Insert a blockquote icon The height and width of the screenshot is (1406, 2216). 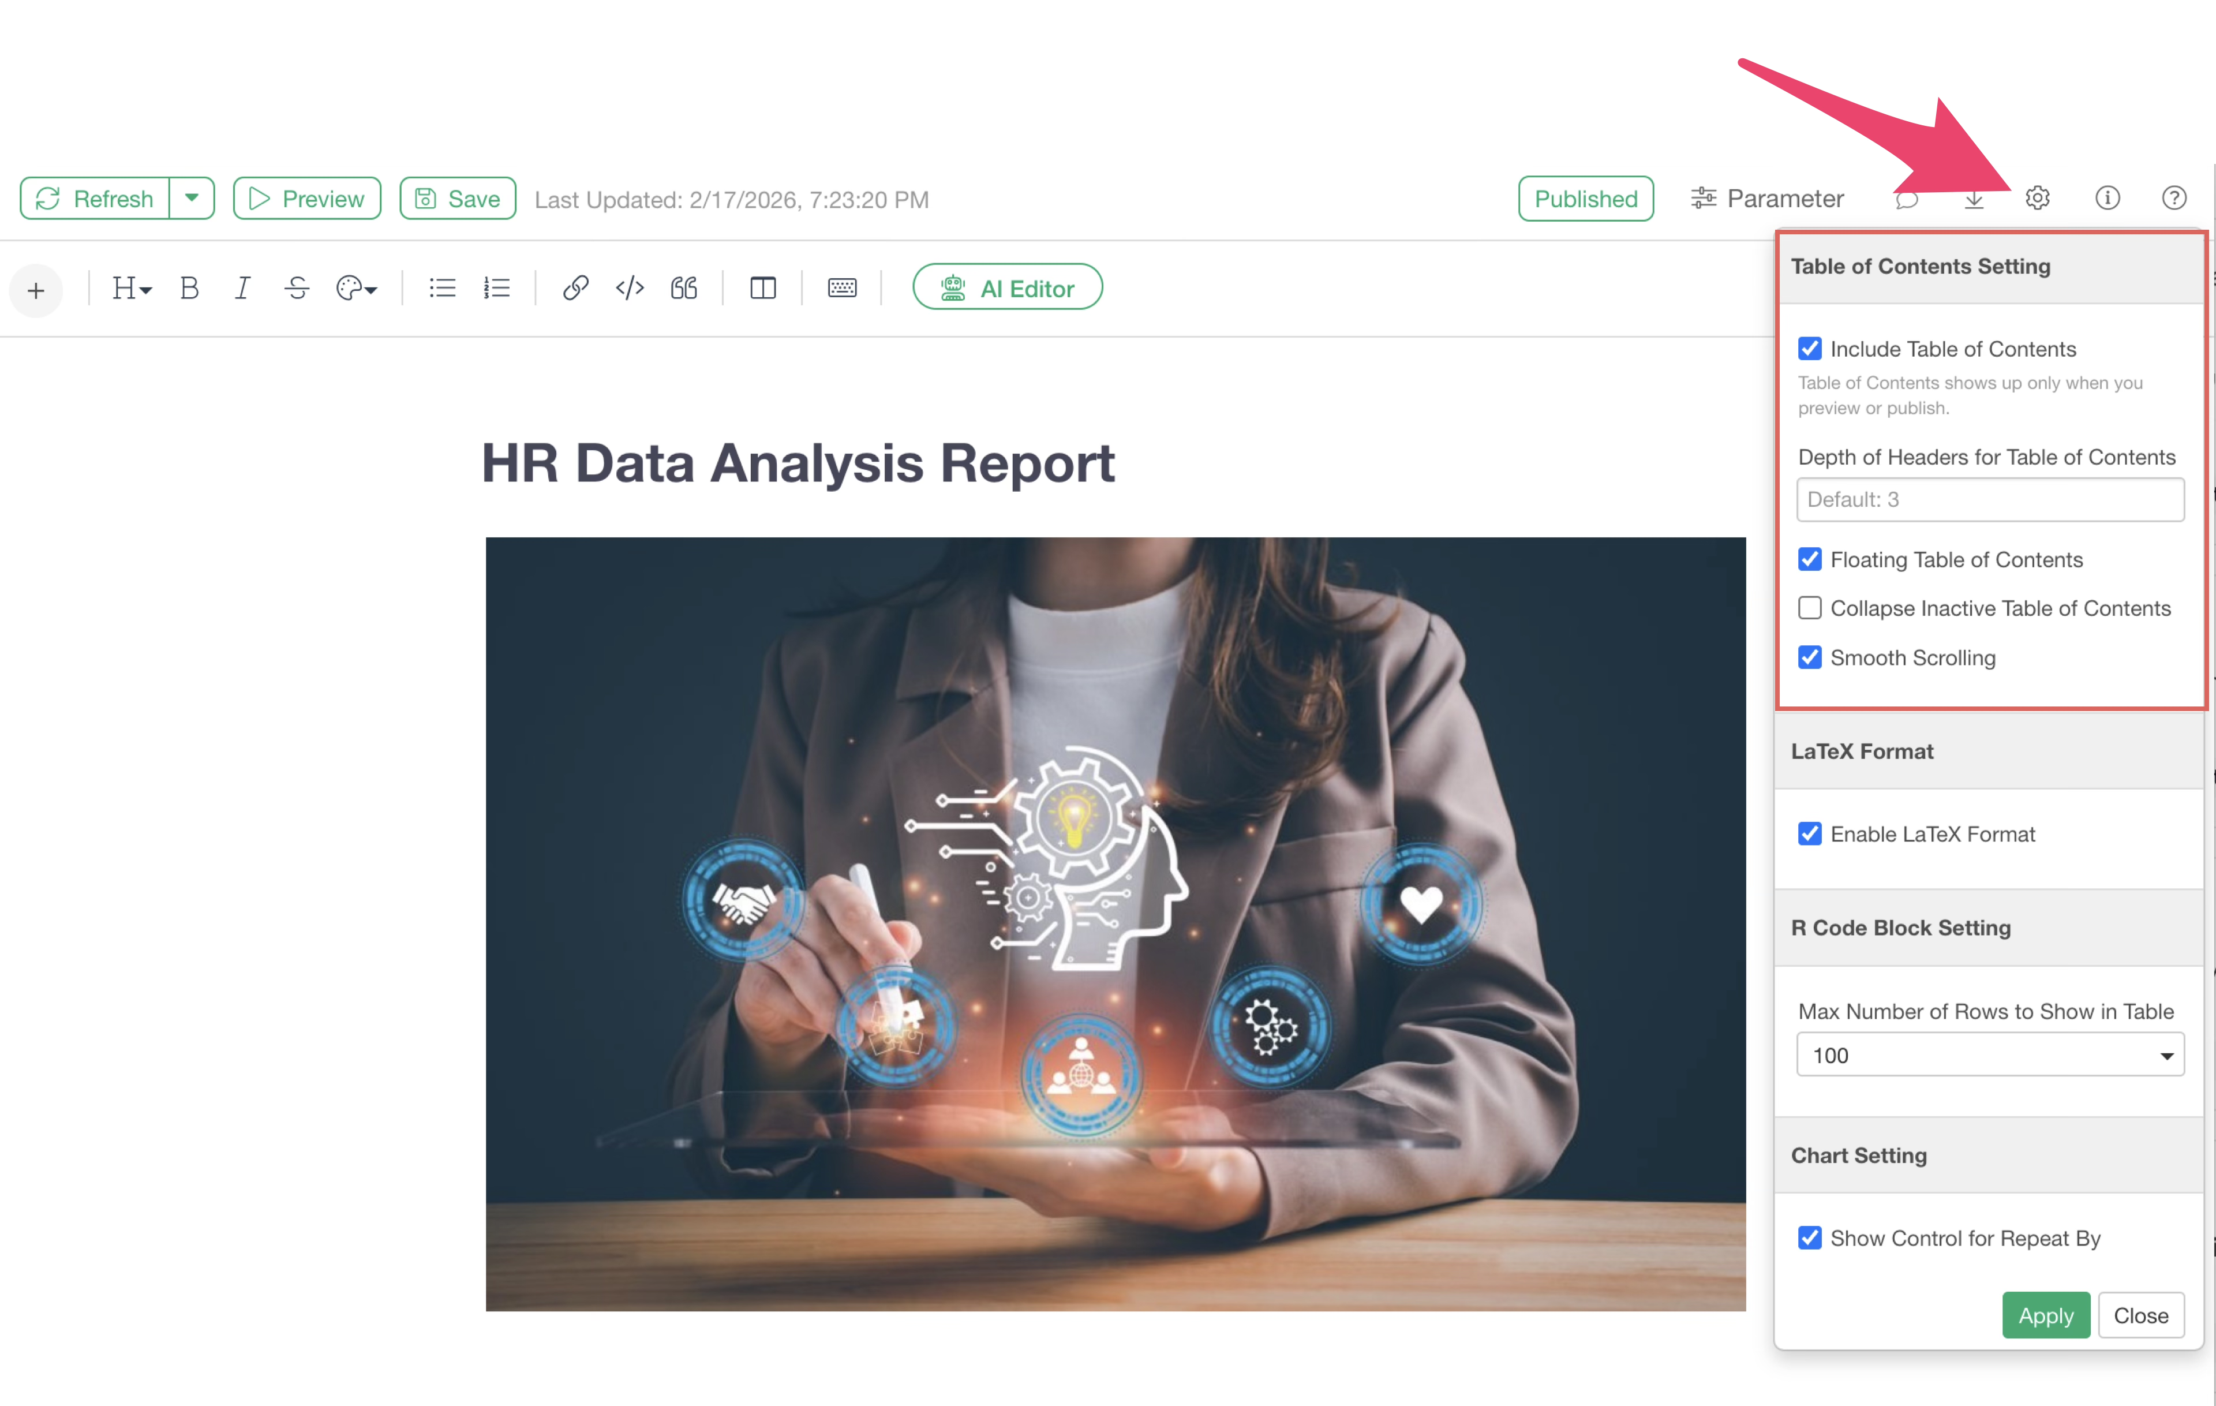pos(684,288)
